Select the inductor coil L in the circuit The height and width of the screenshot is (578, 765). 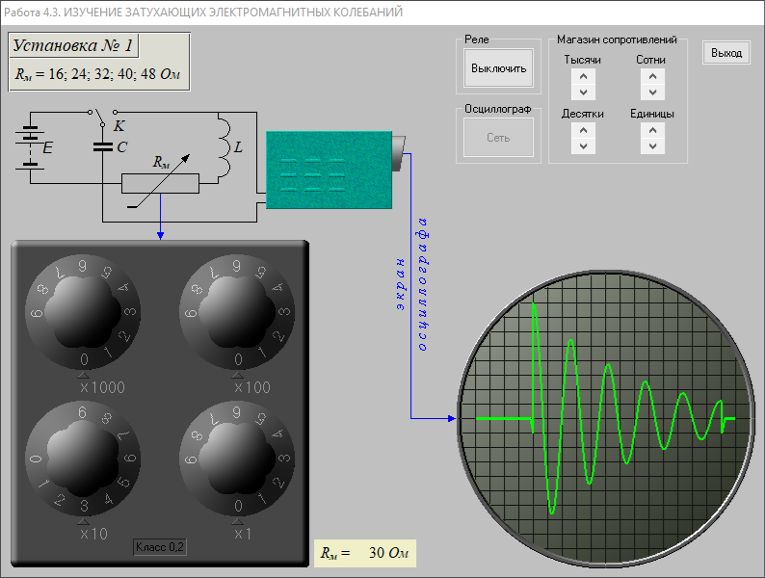click(x=223, y=148)
